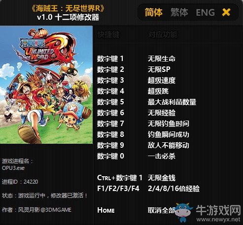Click 2/4/8/16倍经验 multiplier option
Image resolution: width=243 pixels, height=225 pixels.
pos(174,189)
